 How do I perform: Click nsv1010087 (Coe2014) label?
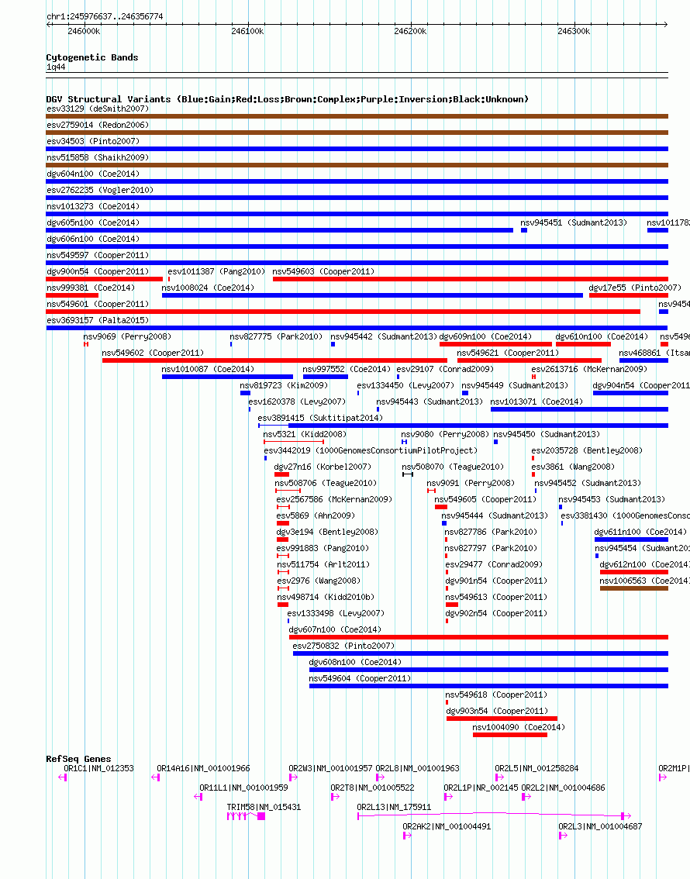(x=208, y=369)
